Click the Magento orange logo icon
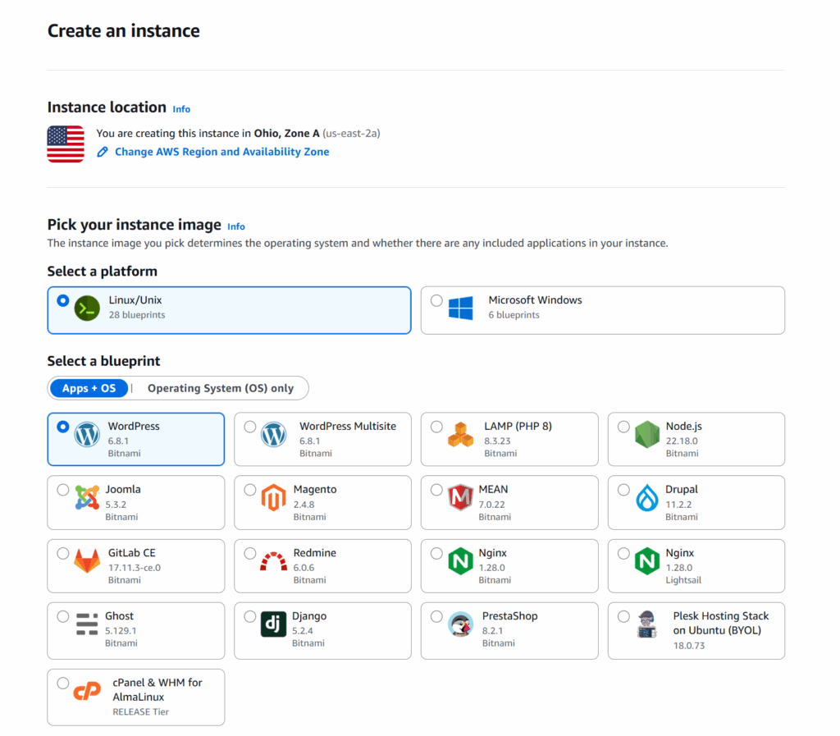840x736 pixels. point(274,497)
